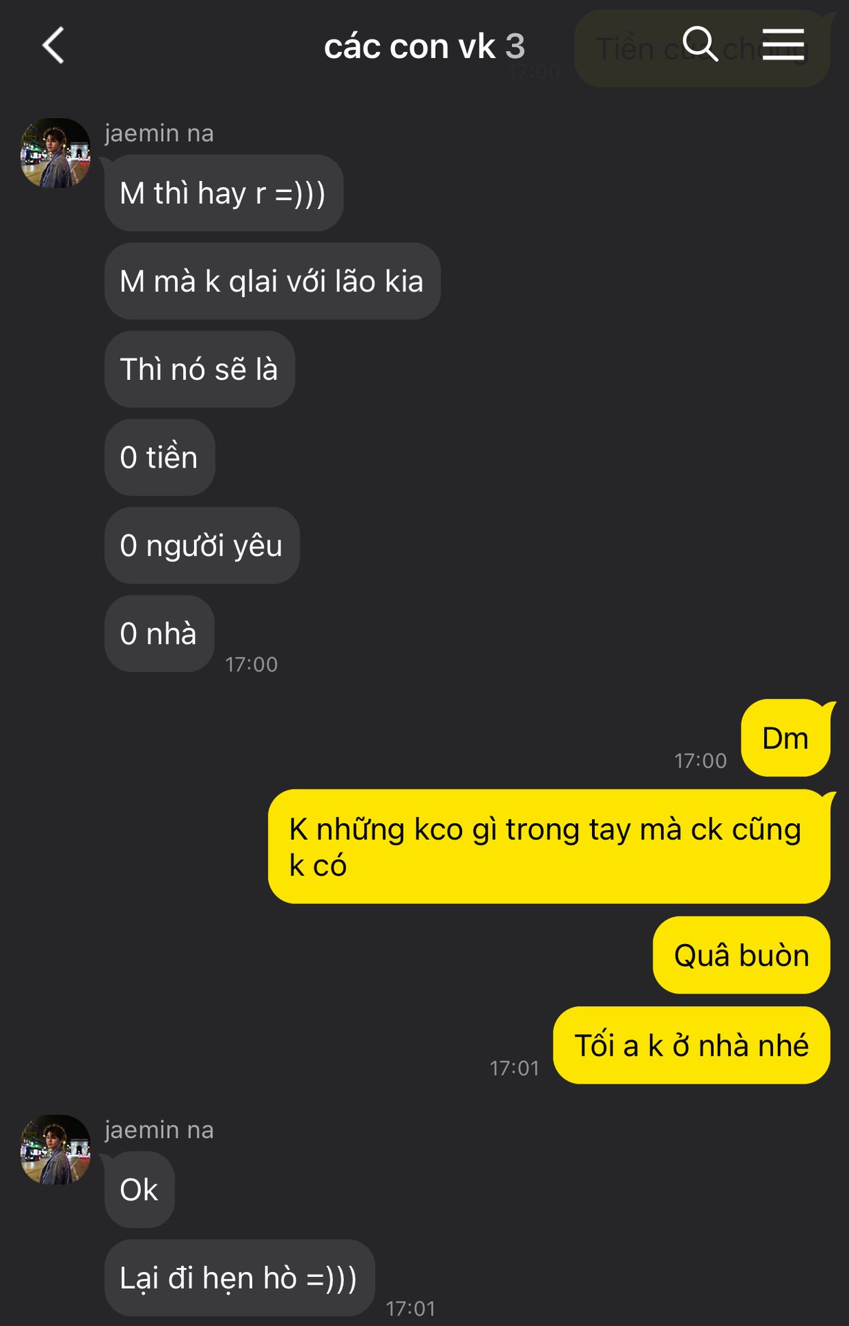This screenshot has width=849, height=1326.
Task: Tap jaemin na's lower profile picture
Action: click(x=55, y=1149)
